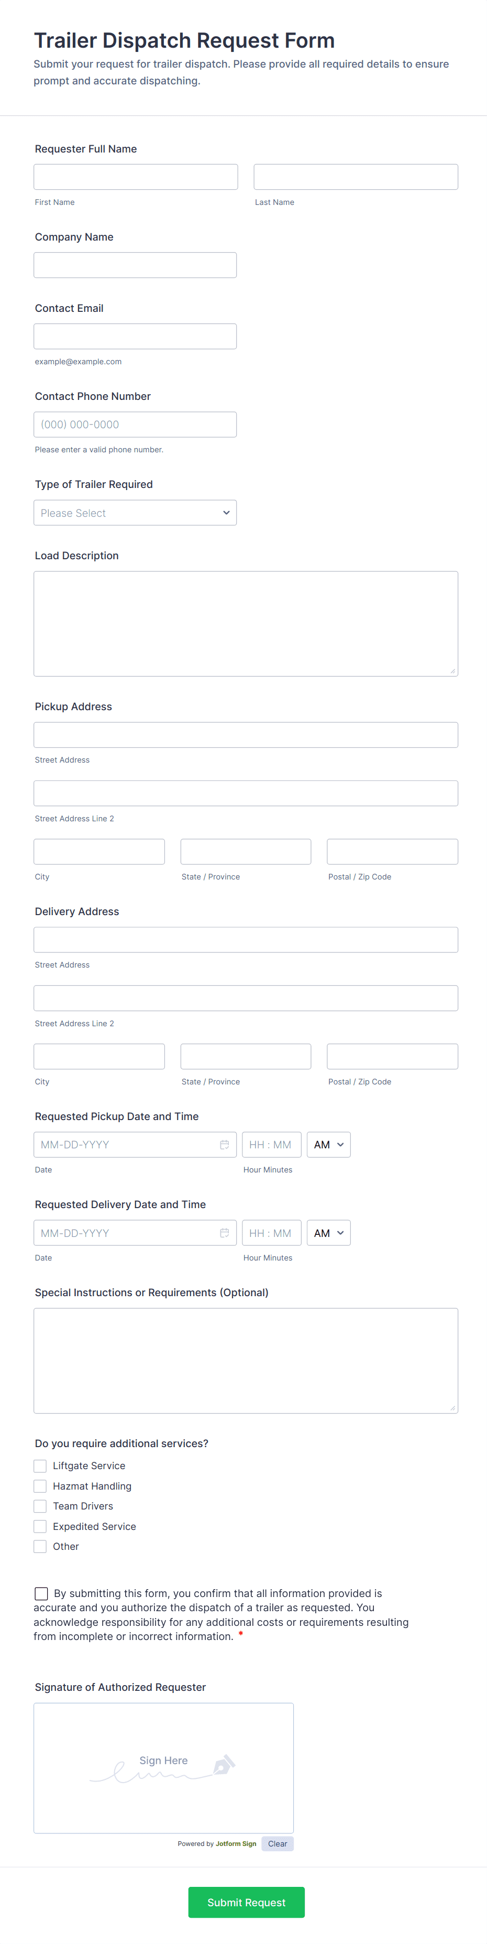The image size is (487, 1944).
Task: Click the Jotform Sign link
Action: click(235, 1844)
